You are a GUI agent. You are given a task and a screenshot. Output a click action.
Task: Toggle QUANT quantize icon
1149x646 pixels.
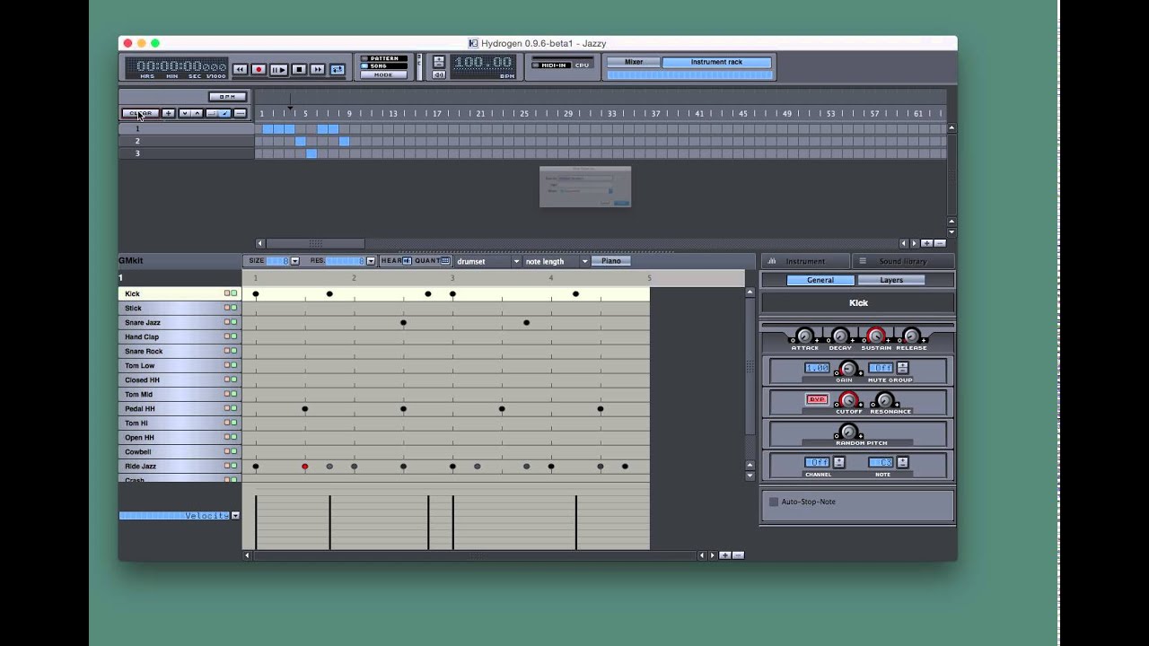445,261
